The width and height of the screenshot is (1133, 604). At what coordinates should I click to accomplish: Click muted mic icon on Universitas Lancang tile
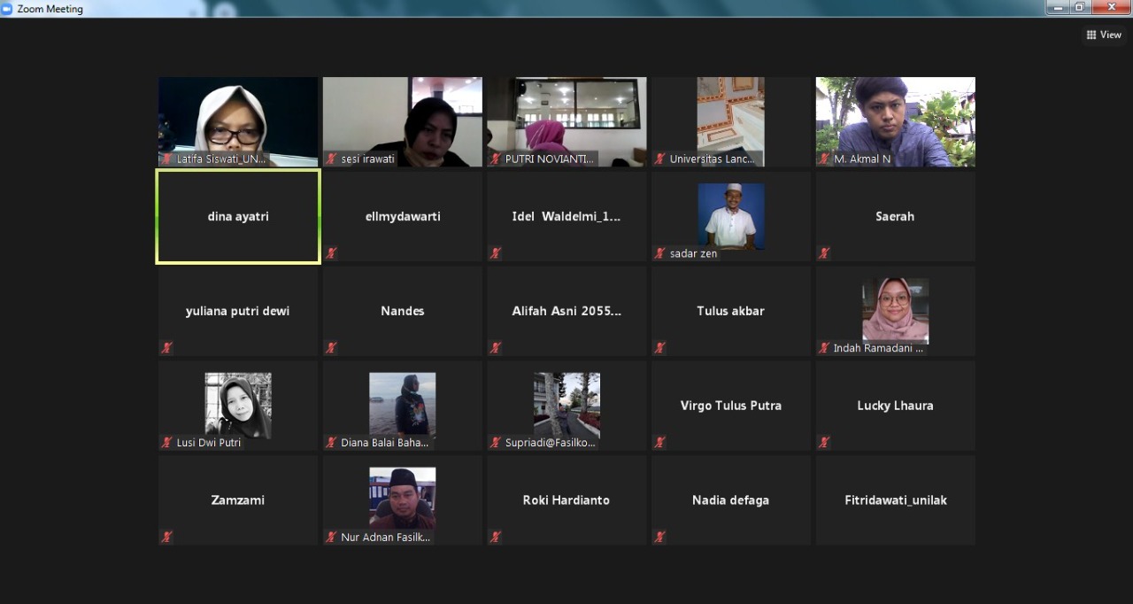(659, 159)
